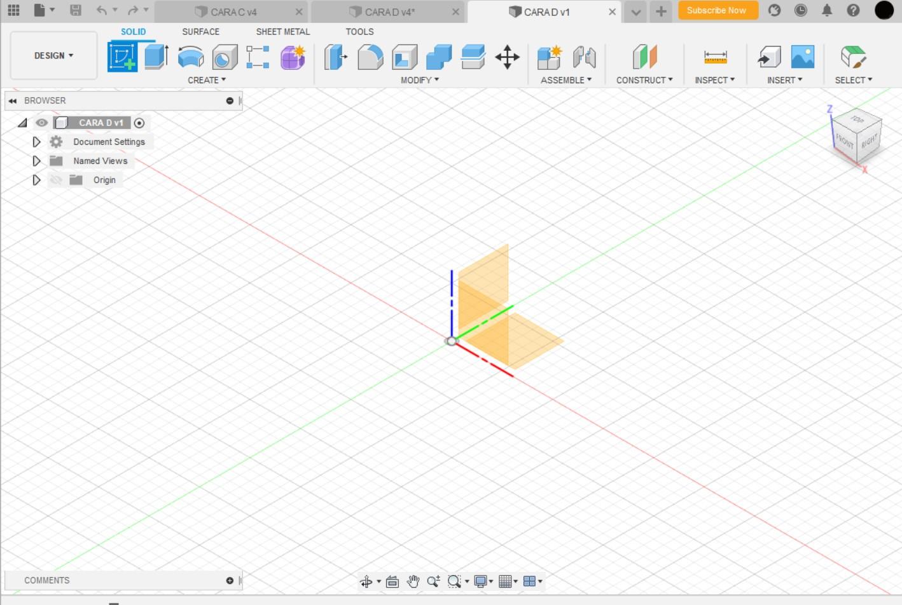Toggle Origin folder visibility eye

click(x=56, y=180)
